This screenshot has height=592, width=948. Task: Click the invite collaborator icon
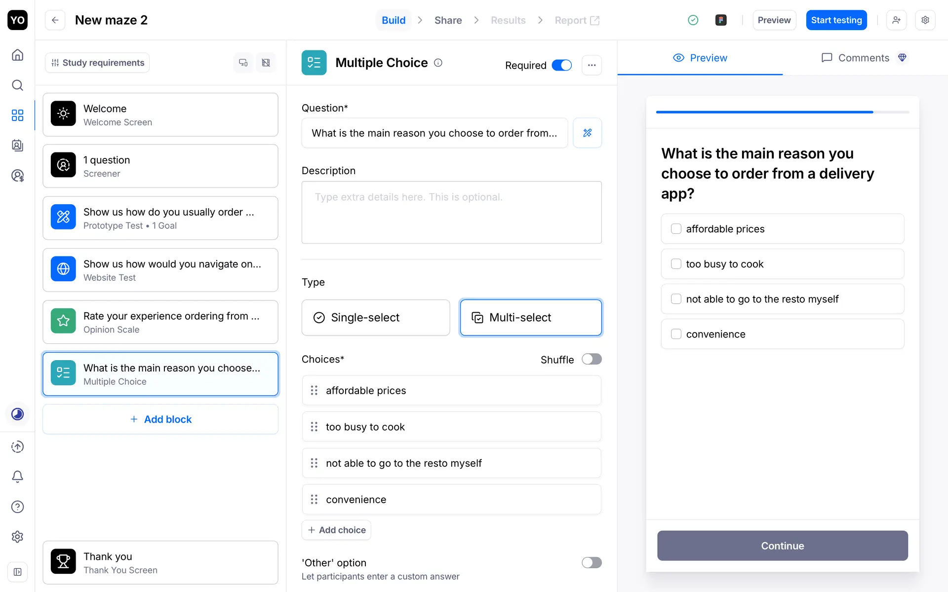pos(896,20)
